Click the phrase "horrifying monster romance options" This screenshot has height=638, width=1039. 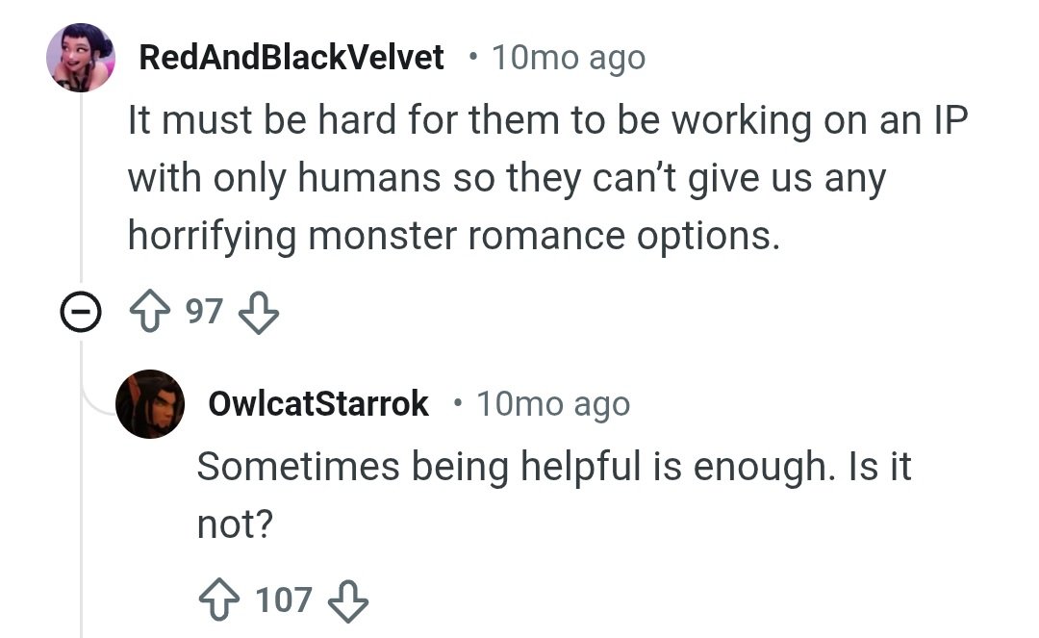452,237
